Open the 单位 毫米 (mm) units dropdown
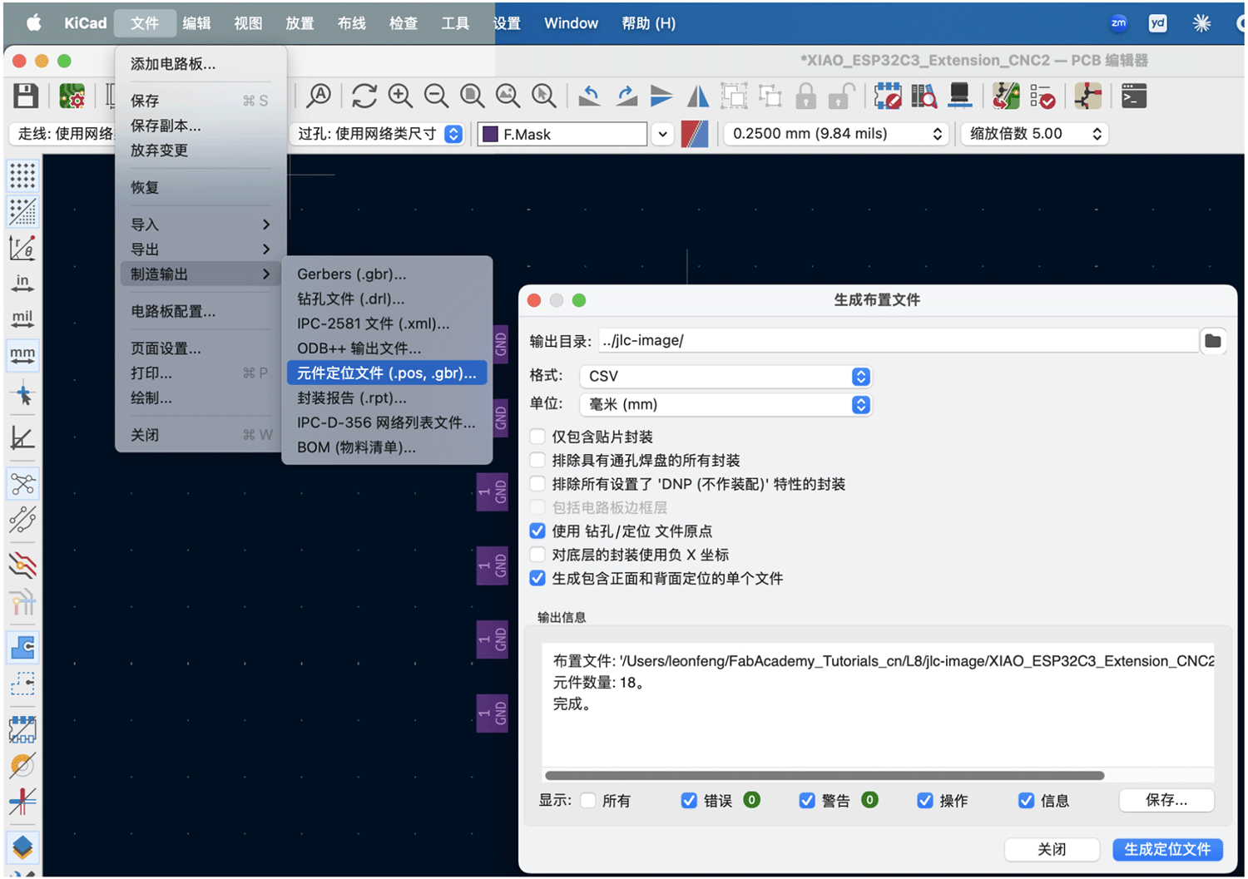 (726, 404)
